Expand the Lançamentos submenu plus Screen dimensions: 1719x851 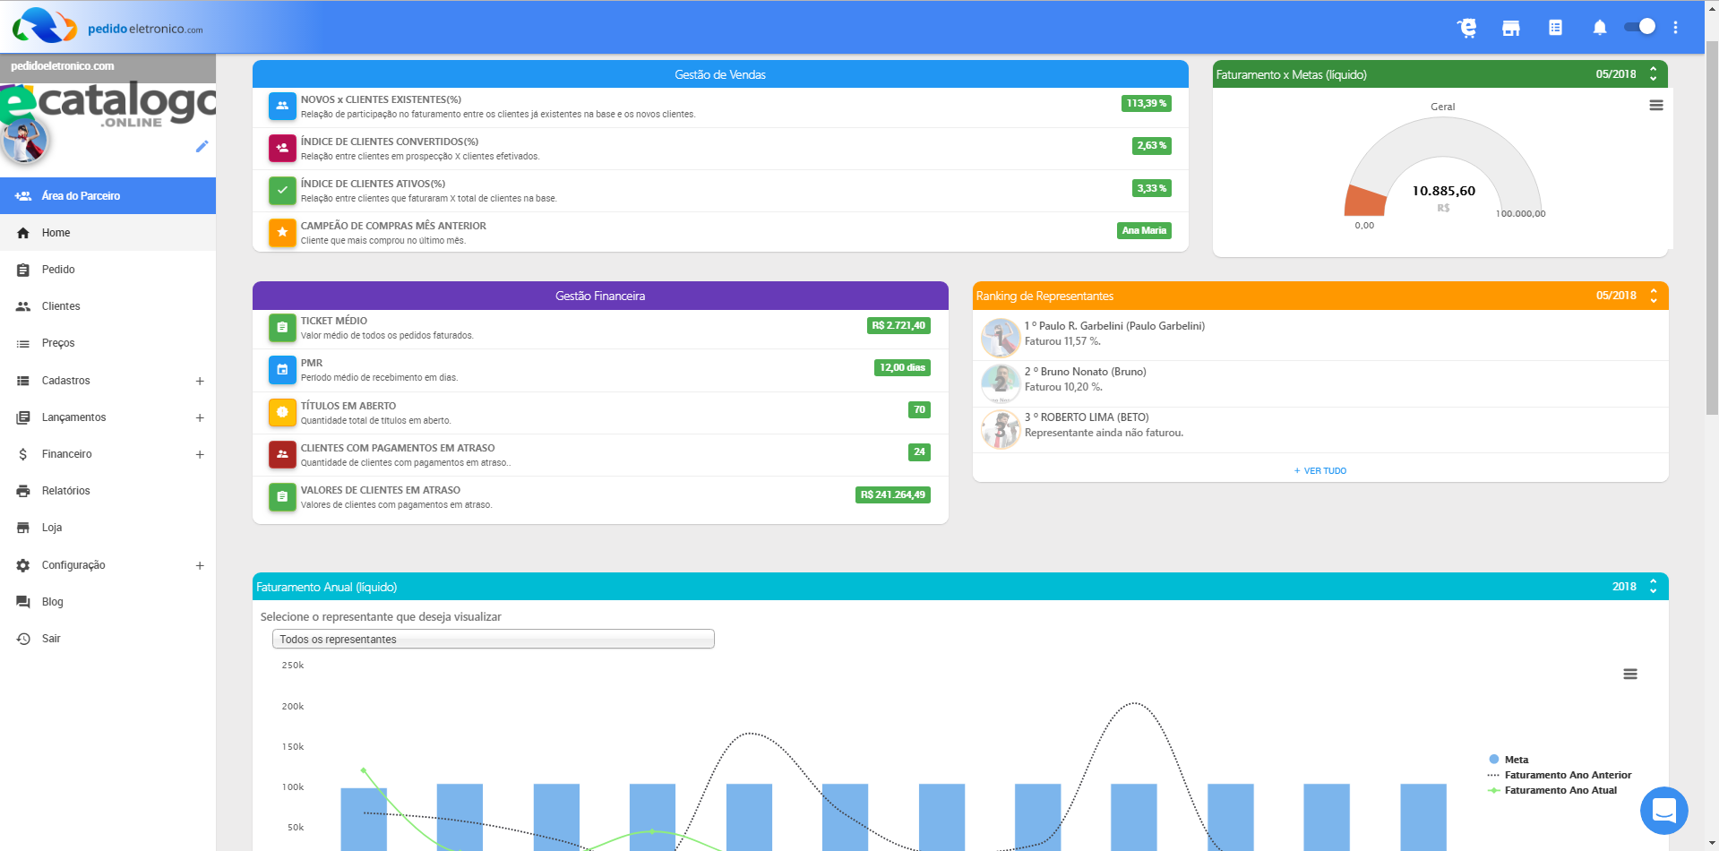(200, 417)
